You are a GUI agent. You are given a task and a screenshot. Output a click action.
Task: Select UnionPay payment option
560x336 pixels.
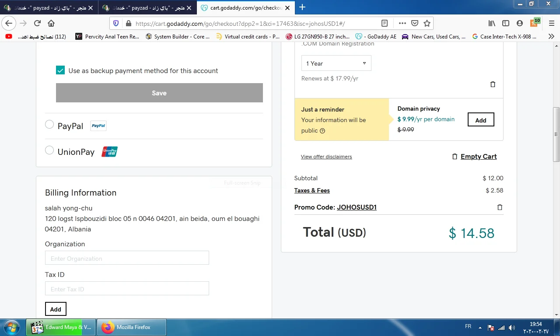pos(49,150)
